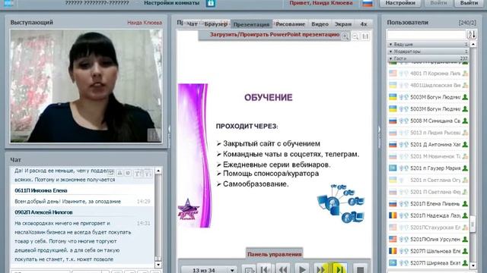Toggle the Панель управления control panel tab
This screenshot has height=273, width=487.
click(x=274, y=254)
